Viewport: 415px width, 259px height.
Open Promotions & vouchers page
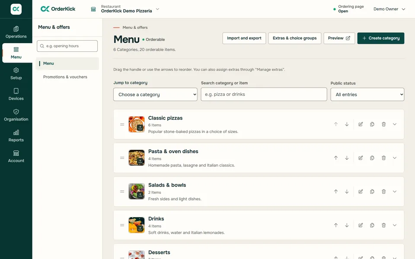click(x=65, y=77)
